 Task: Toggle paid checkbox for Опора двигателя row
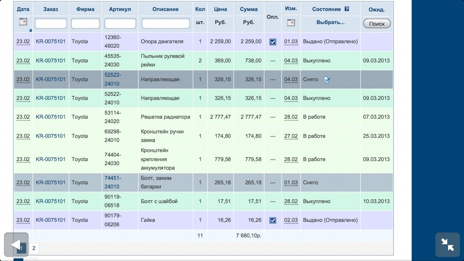pyautogui.click(x=273, y=42)
